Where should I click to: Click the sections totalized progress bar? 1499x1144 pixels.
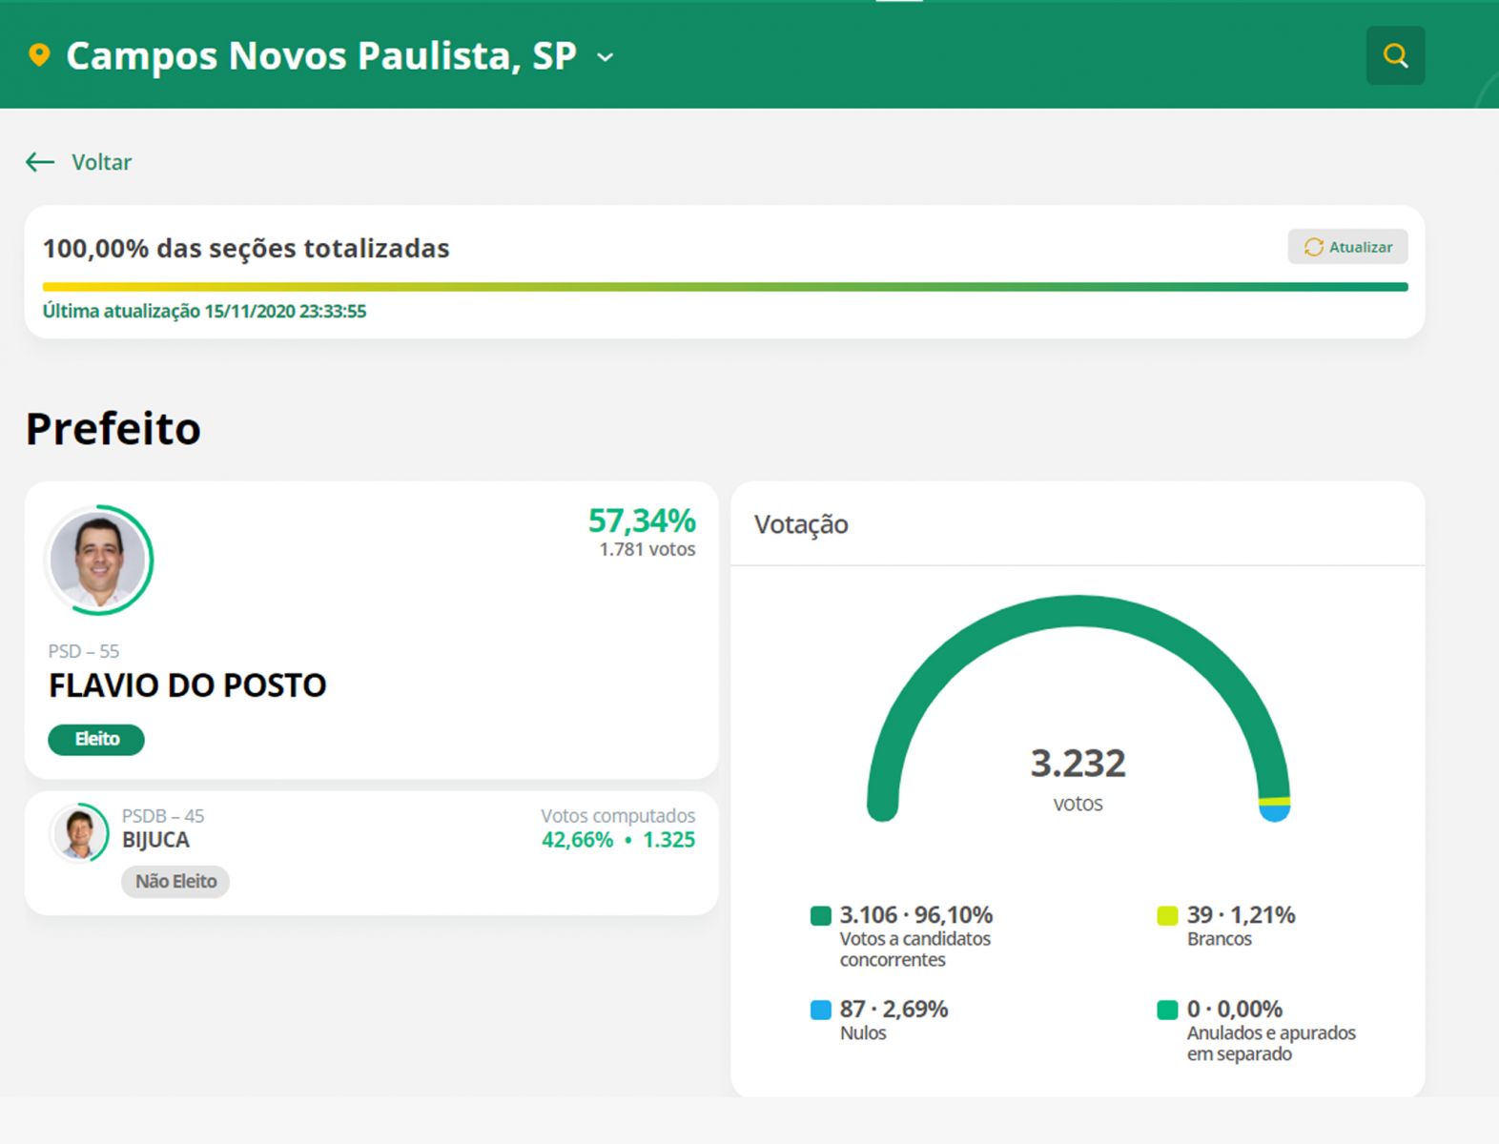pyautogui.click(x=725, y=287)
